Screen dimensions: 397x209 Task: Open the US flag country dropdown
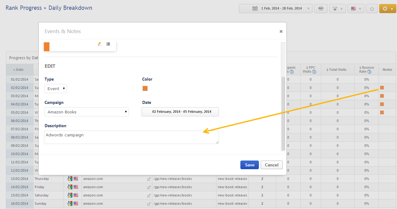(356, 9)
